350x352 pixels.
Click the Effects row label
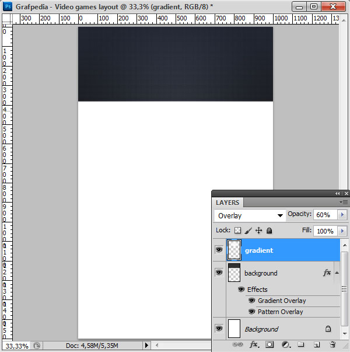tap(257, 290)
